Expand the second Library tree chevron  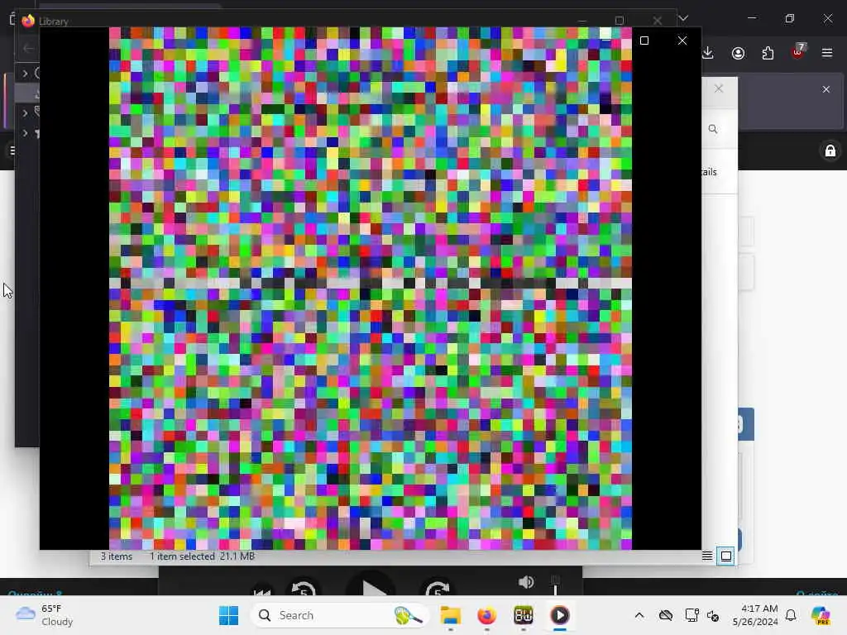click(25, 112)
